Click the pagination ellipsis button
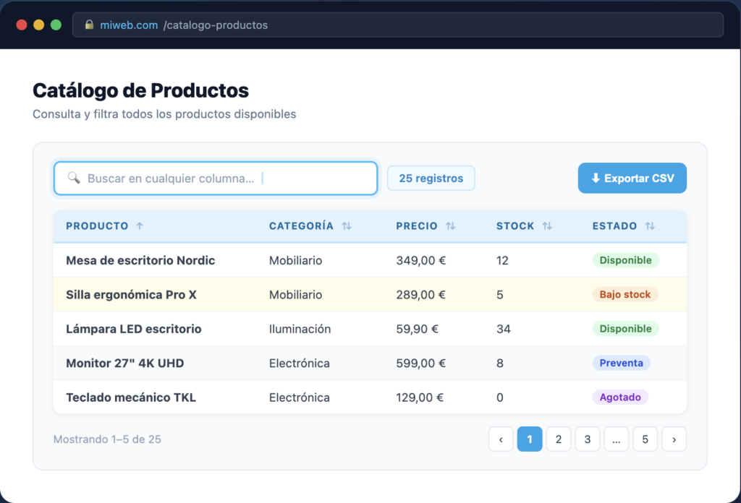This screenshot has height=503, width=741. click(616, 439)
